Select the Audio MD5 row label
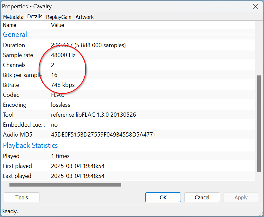This screenshot has width=264, height=217. [18, 134]
